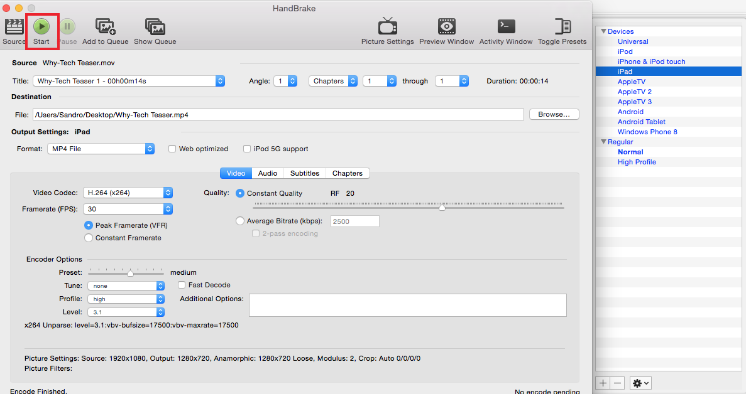Open the ending chapter dropdown after through

click(451, 81)
